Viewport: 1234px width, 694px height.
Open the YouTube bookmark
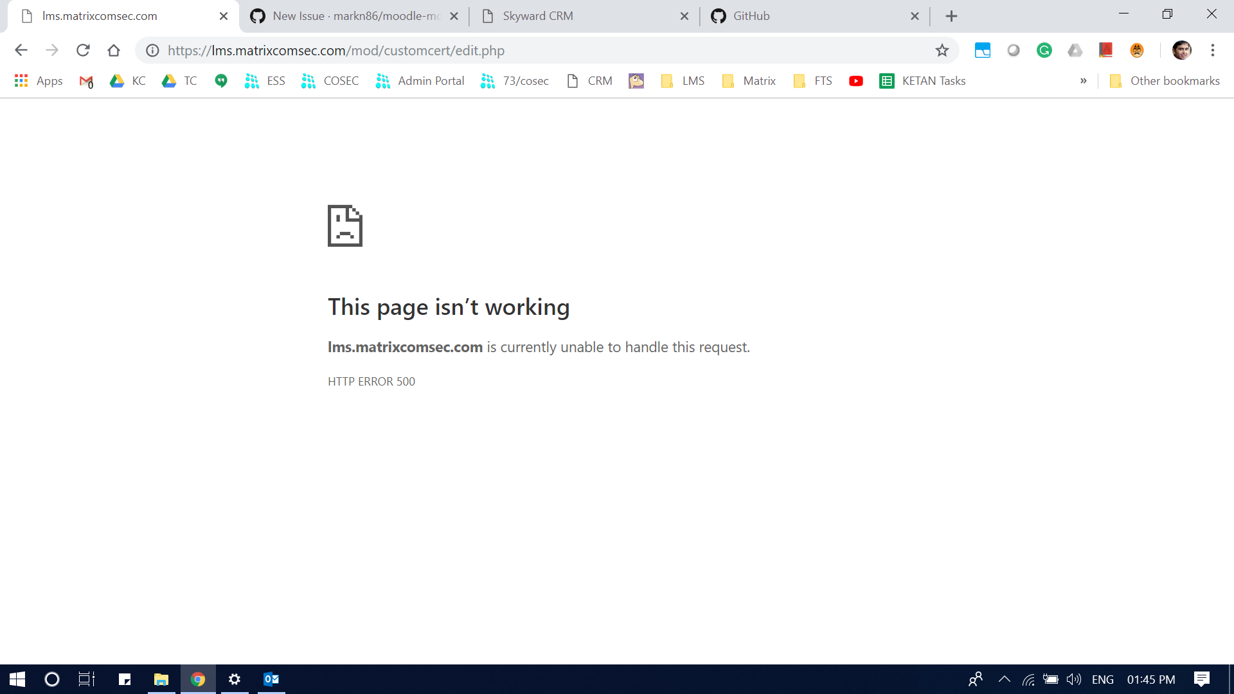click(x=855, y=81)
